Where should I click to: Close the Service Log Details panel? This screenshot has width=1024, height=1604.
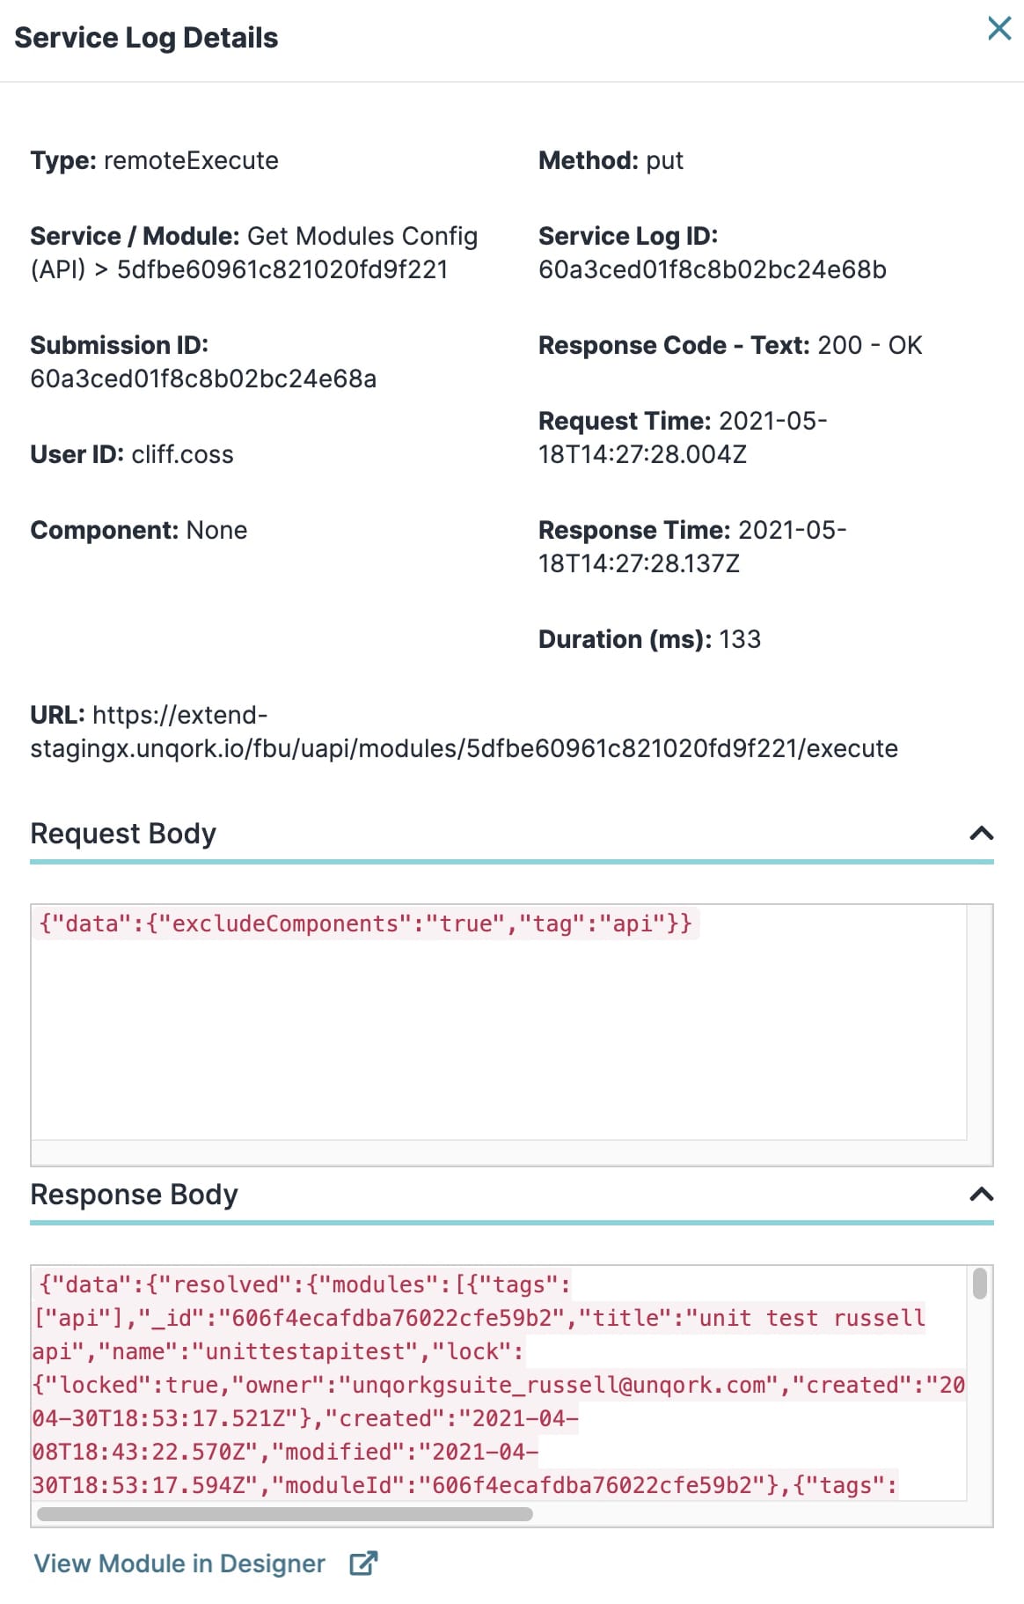pyautogui.click(x=999, y=28)
